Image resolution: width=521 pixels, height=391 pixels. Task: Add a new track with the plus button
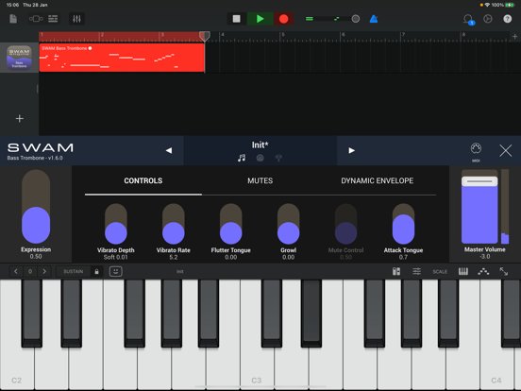click(x=20, y=118)
